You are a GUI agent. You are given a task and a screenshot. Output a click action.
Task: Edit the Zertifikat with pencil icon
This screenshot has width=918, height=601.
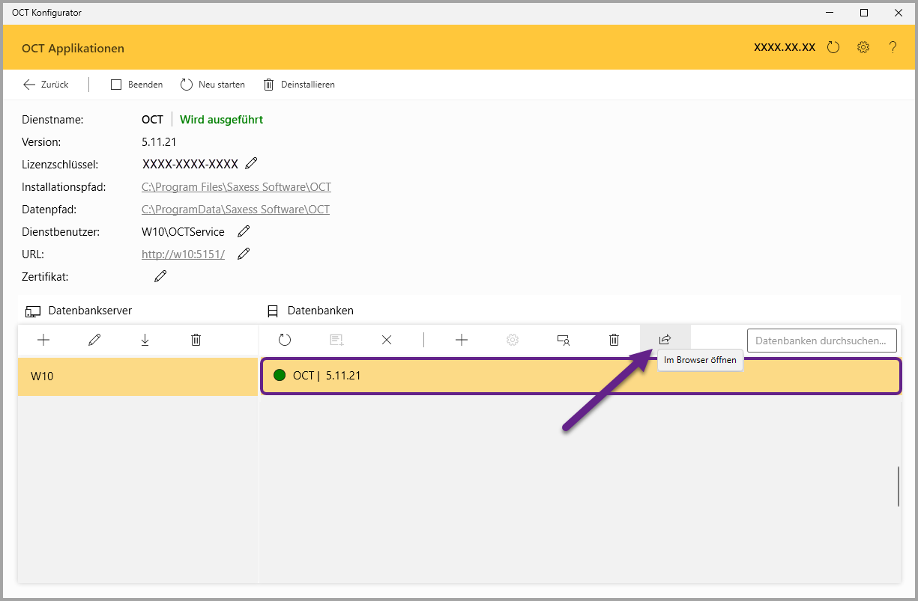tap(160, 276)
